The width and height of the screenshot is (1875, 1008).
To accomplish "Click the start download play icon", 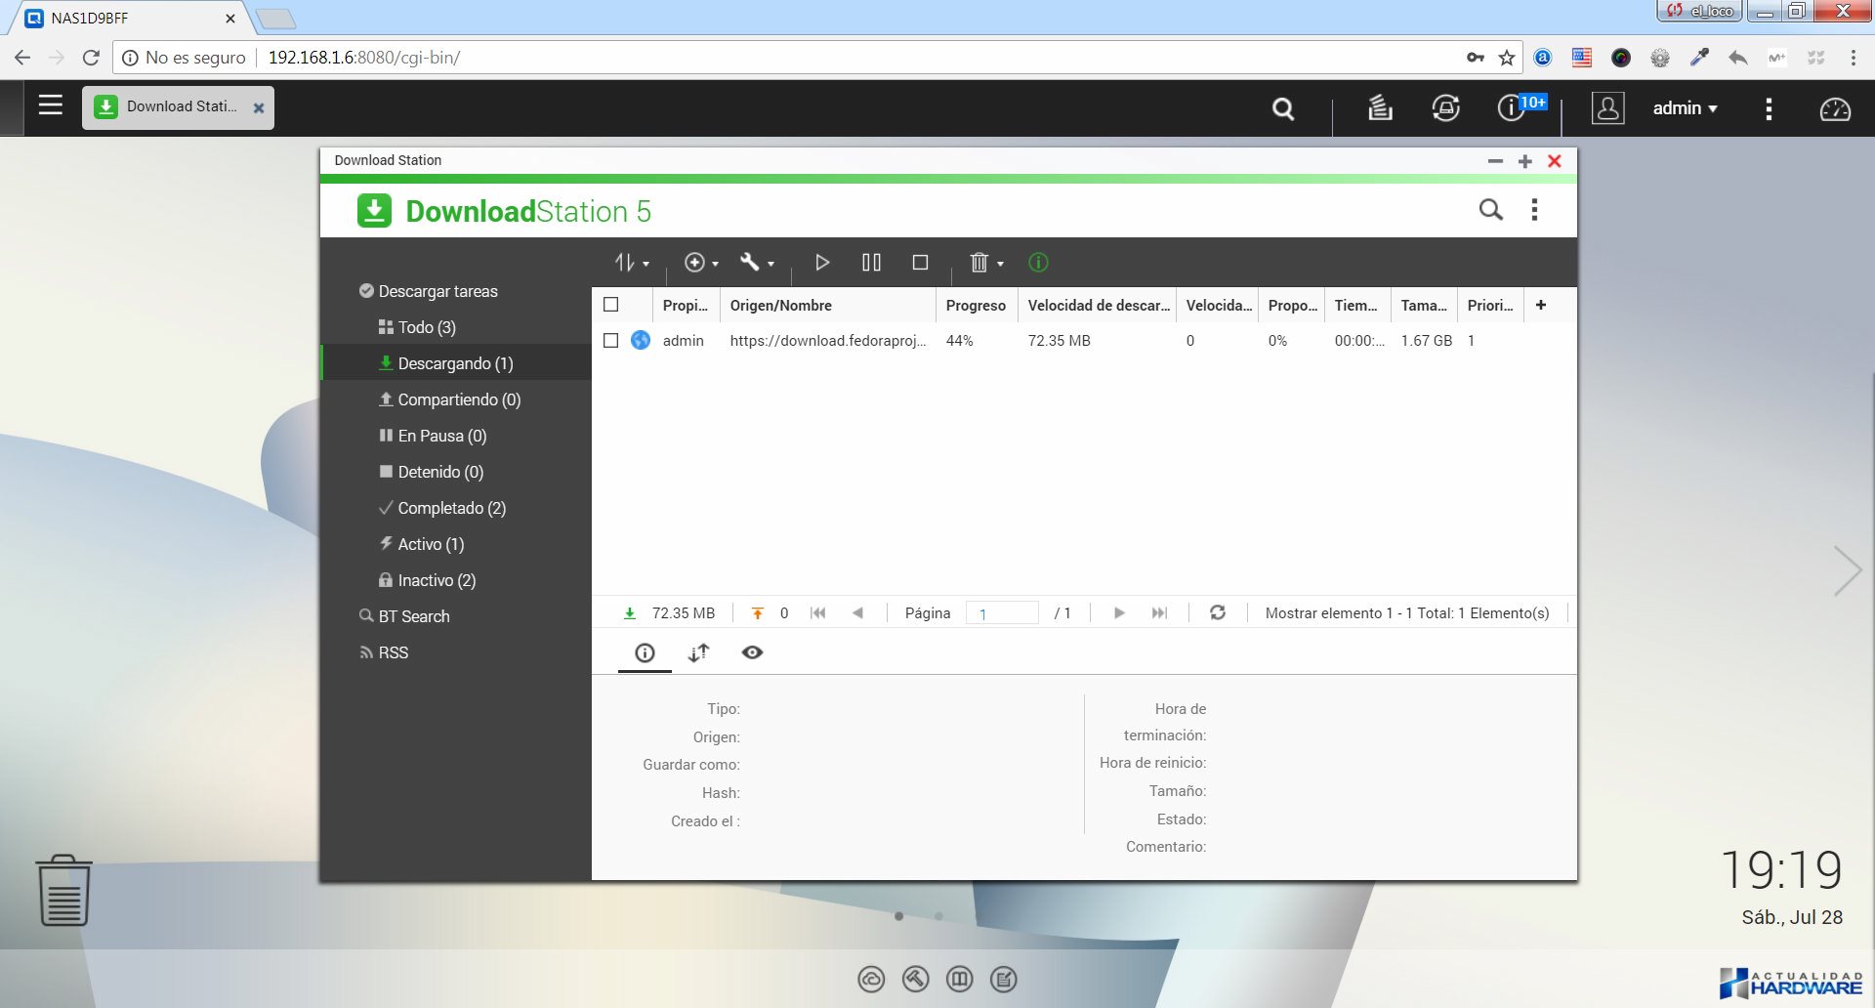I will (822, 262).
